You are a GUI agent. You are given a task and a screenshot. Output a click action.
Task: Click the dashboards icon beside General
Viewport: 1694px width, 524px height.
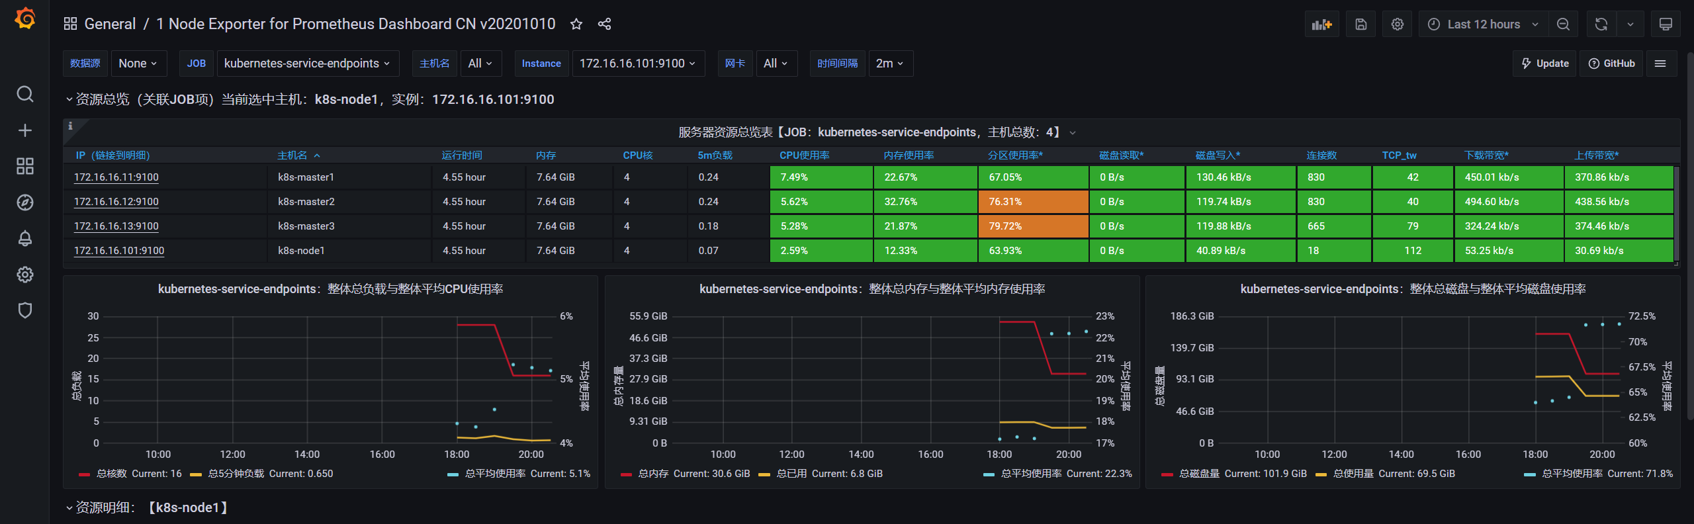[70, 24]
